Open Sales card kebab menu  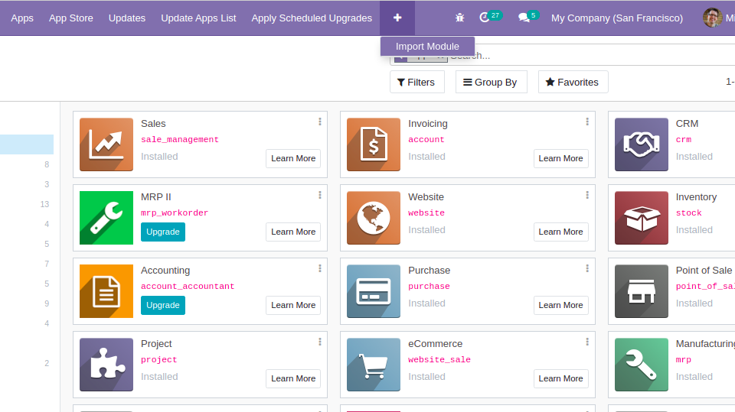(x=320, y=122)
